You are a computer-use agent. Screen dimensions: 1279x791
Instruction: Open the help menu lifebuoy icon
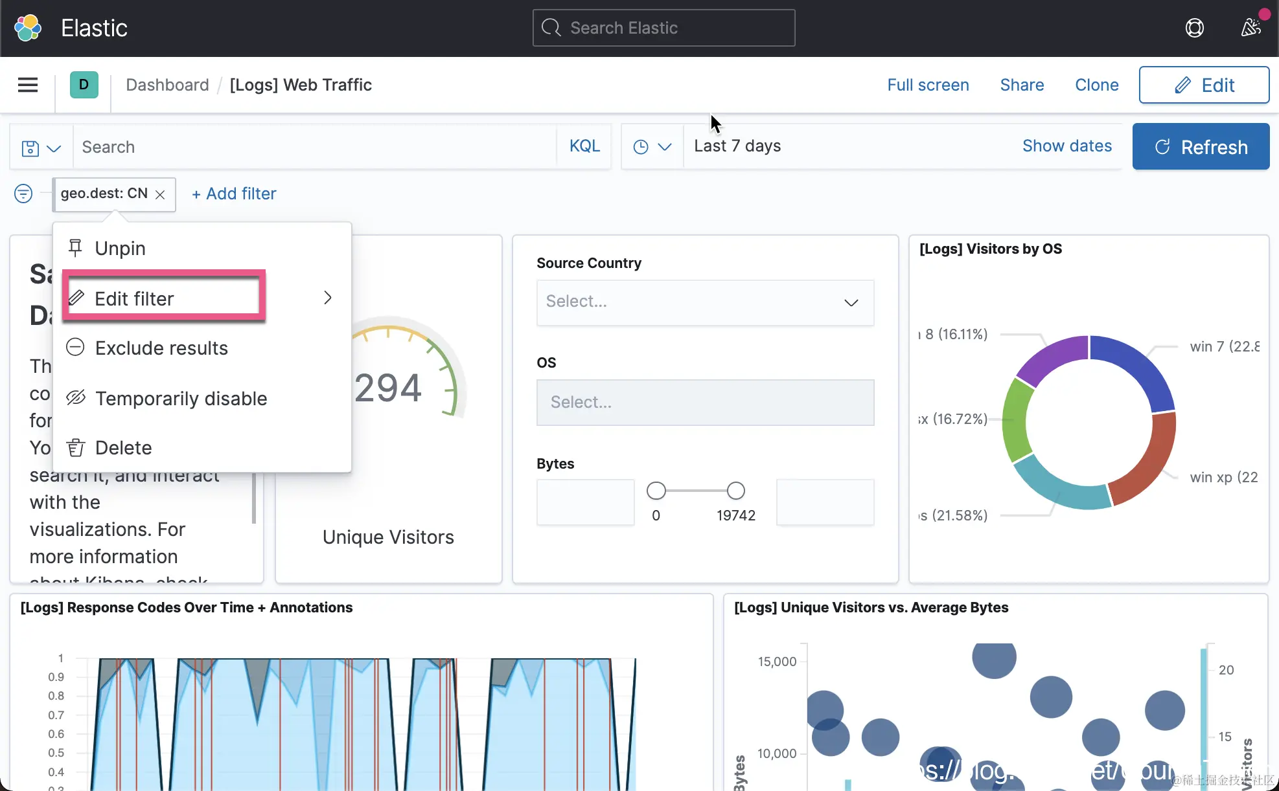pyautogui.click(x=1194, y=28)
